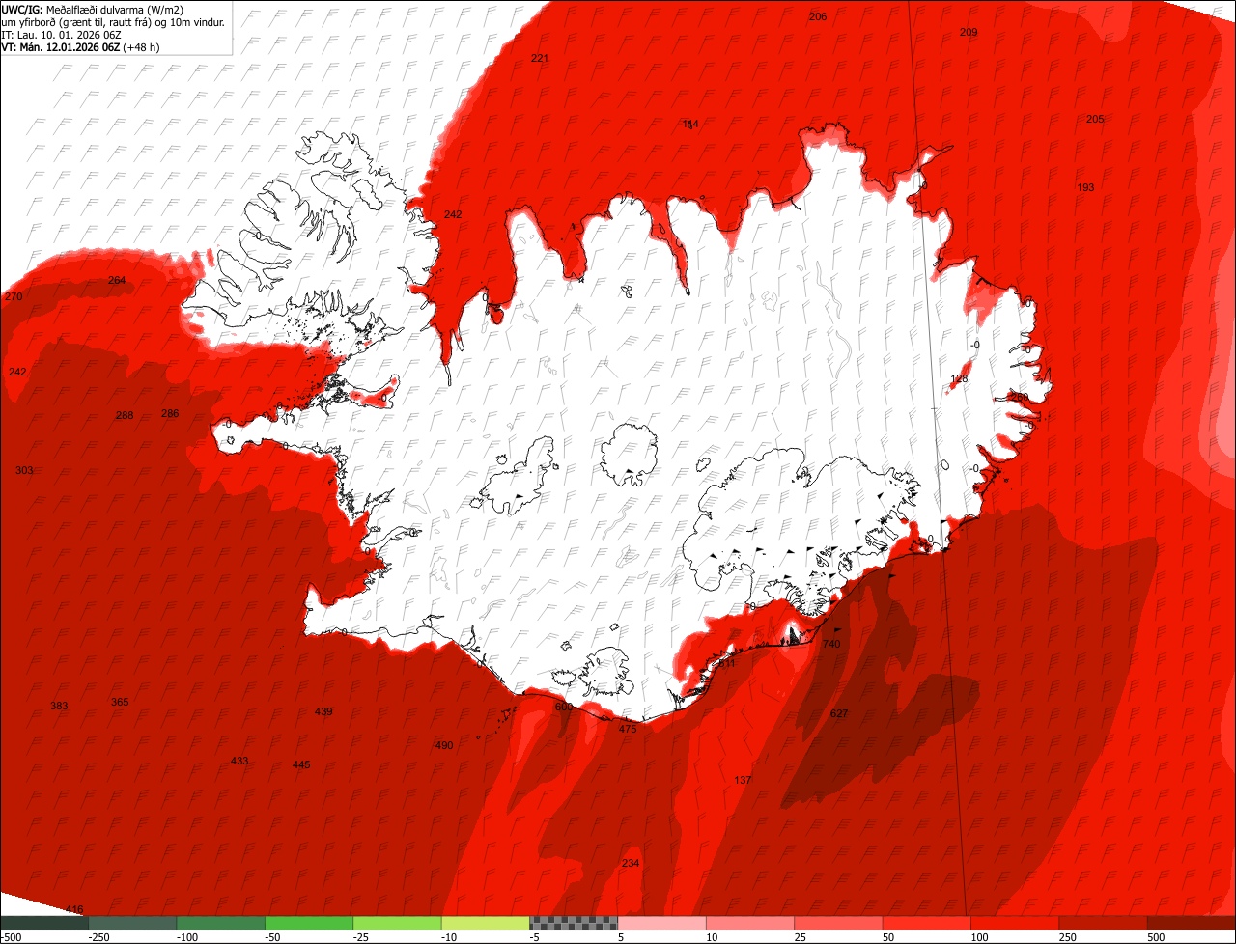
Task: Select the map value 209 at the top right
Action: tap(969, 32)
